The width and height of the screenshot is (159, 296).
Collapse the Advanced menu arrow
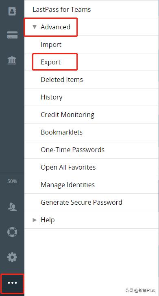point(35,27)
